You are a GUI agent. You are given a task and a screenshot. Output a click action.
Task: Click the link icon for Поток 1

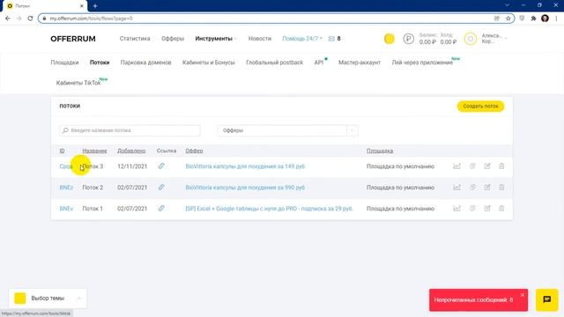pos(161,208)
